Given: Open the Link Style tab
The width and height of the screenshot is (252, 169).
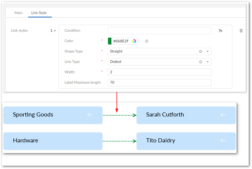Looking at the screenshot, I should (x=39, y=13).
